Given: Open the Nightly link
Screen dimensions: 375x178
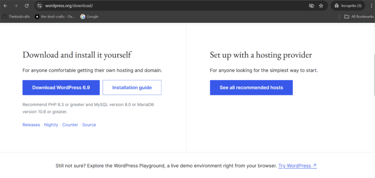Looking at the screenshot, I should click(x=51, y=125).
